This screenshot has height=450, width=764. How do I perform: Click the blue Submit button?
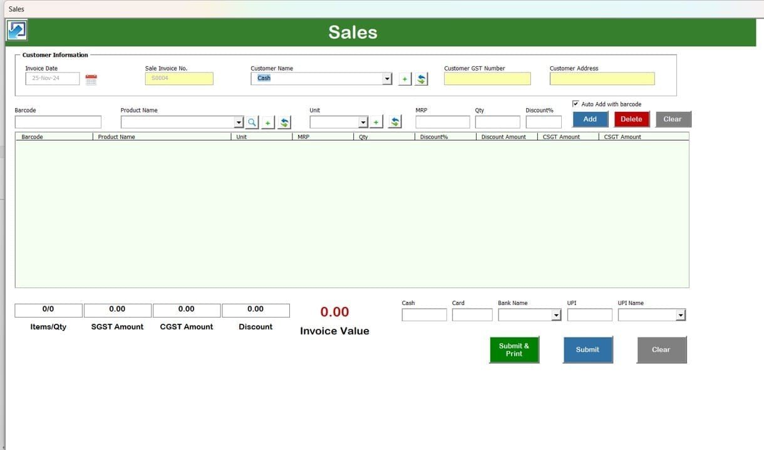587,349
